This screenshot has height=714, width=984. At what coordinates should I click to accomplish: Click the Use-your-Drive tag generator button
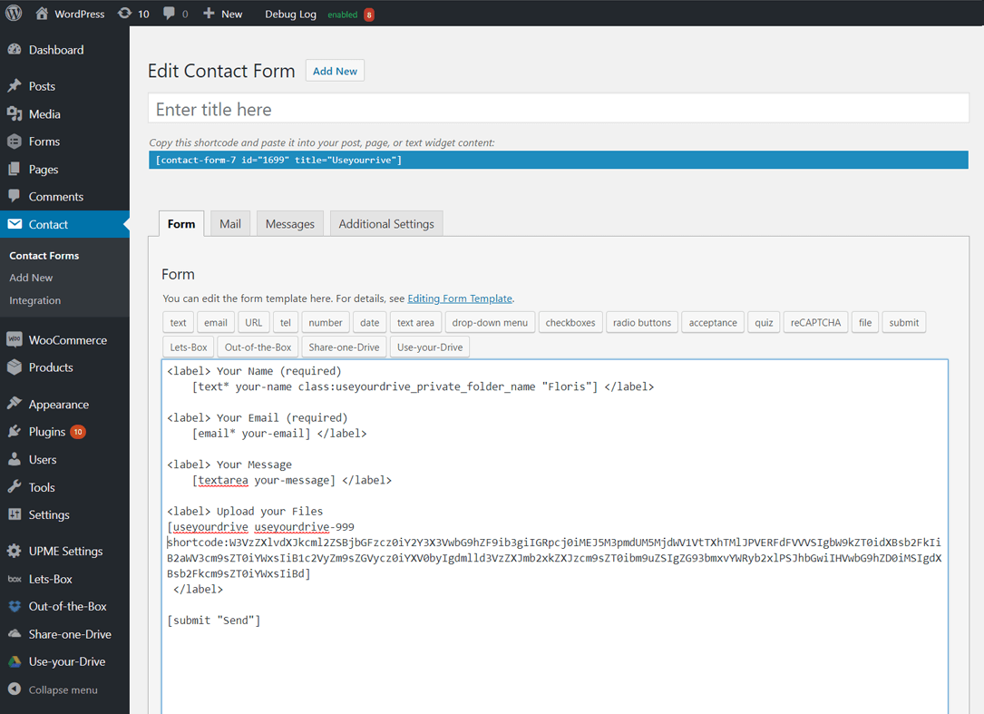click(x=430, y=347)
